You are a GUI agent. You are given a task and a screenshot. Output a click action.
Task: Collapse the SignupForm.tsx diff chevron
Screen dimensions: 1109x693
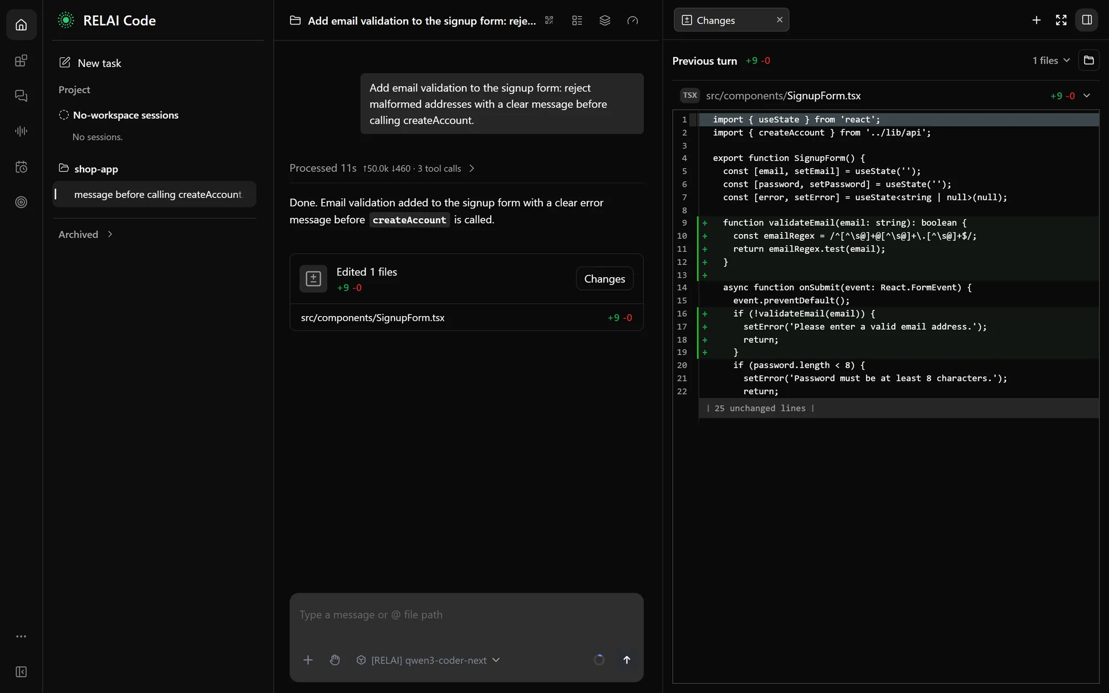(x=1086, y=95)
